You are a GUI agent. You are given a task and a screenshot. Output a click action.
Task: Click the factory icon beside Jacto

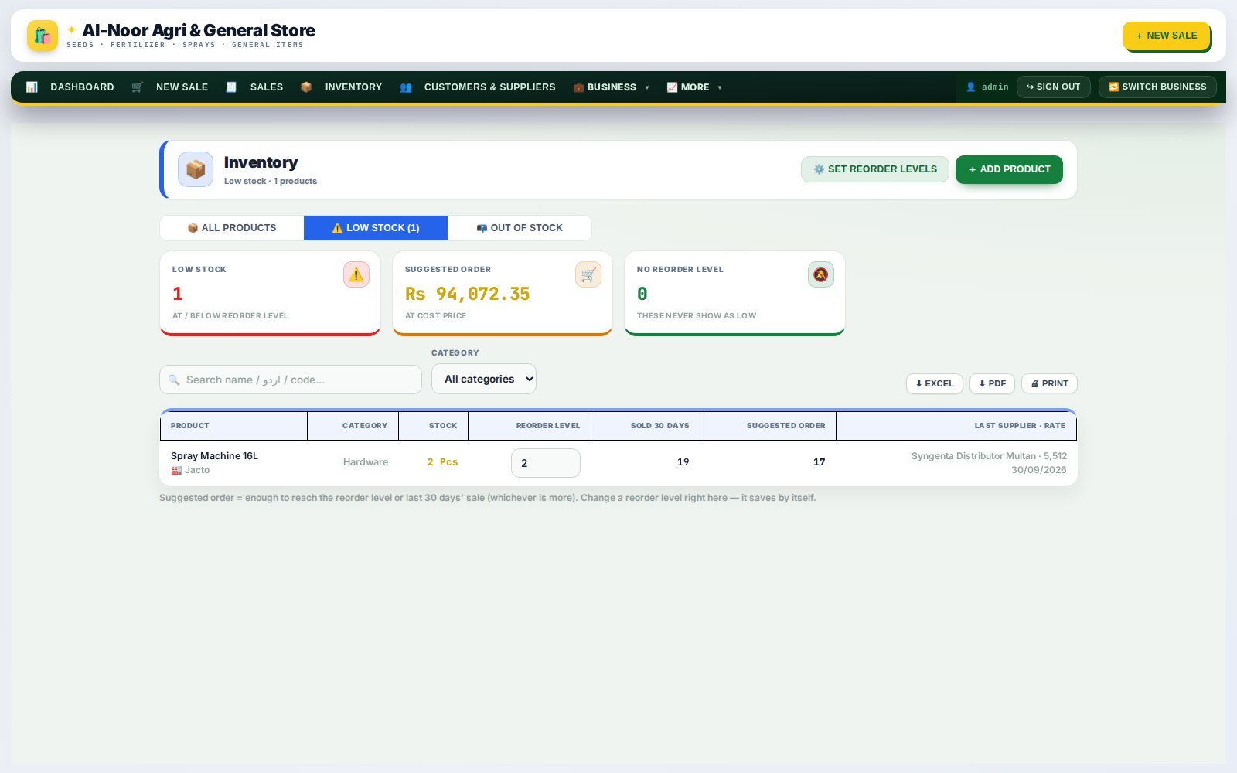click(176, 470)
